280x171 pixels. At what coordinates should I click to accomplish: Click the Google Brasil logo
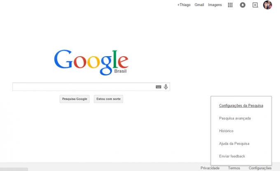tap(91, 62)
